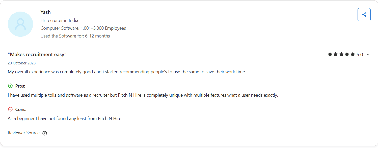Click the 5.0 rating value
378x154 pixels.
pos(359,54)
